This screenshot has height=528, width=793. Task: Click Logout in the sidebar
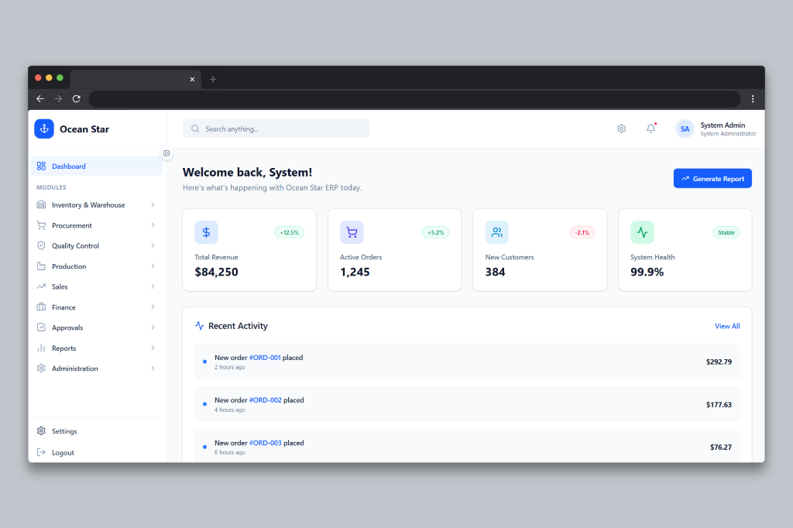tap(97, 452)
